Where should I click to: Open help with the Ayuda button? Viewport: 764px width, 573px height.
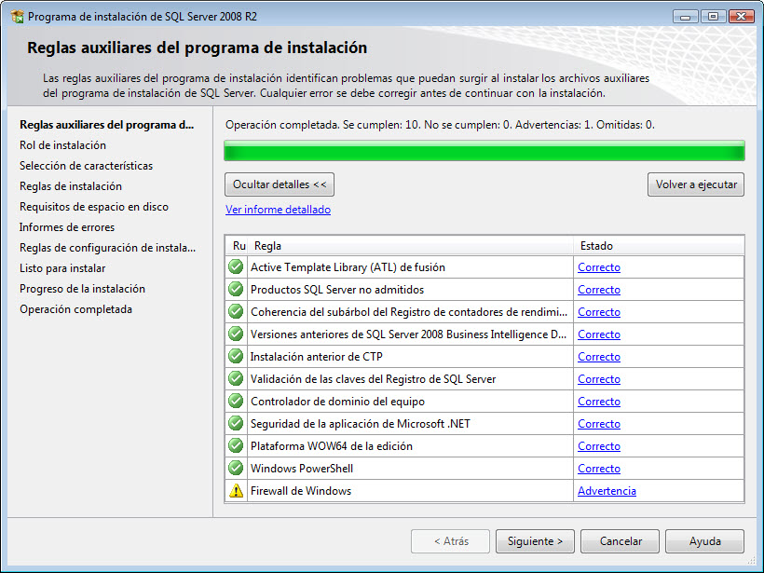[704, 541]
